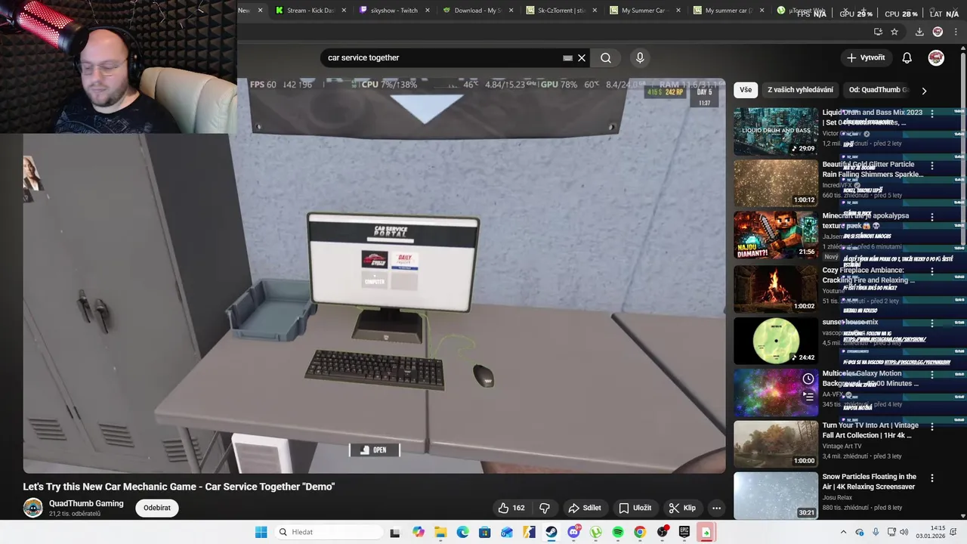Open Discord from the taskbar
This screenshot has width=967, height=544.
(573, 532)
